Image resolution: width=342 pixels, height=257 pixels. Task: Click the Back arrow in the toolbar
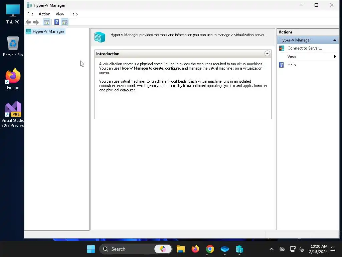pyautogui.click(x=28, y=22)
